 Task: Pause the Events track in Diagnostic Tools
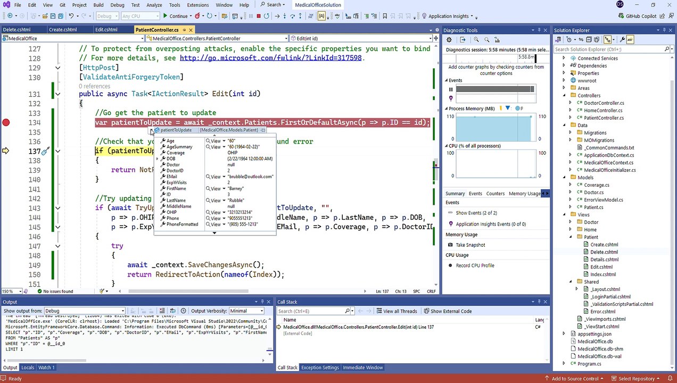(451, 89)
